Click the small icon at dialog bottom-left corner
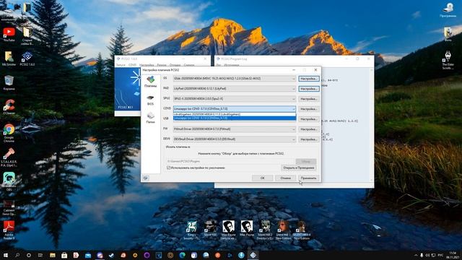Image resolution: width=462 pixels, height=260 pixels. [x=146, y=178]
